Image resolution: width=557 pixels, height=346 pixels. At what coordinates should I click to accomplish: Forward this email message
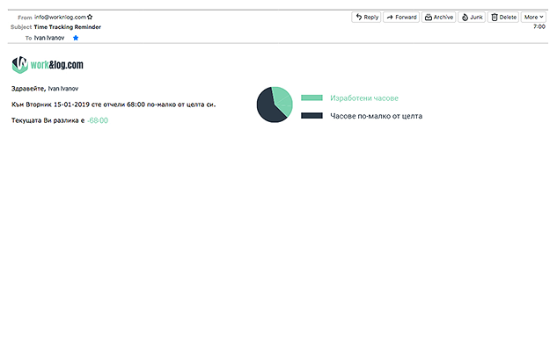(x=401, y=17)
